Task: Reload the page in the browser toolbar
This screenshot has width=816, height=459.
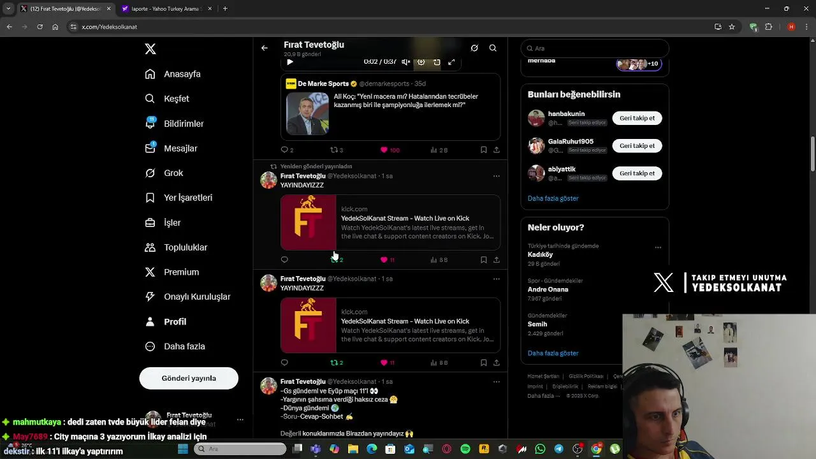Action: point(40,27)
